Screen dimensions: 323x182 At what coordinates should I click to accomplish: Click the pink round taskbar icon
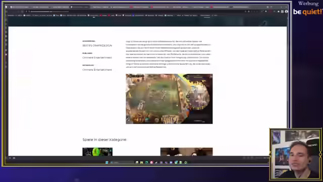[x=151, y=162]
